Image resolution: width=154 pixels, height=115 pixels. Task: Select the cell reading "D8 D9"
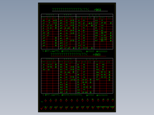click(85, 82)
